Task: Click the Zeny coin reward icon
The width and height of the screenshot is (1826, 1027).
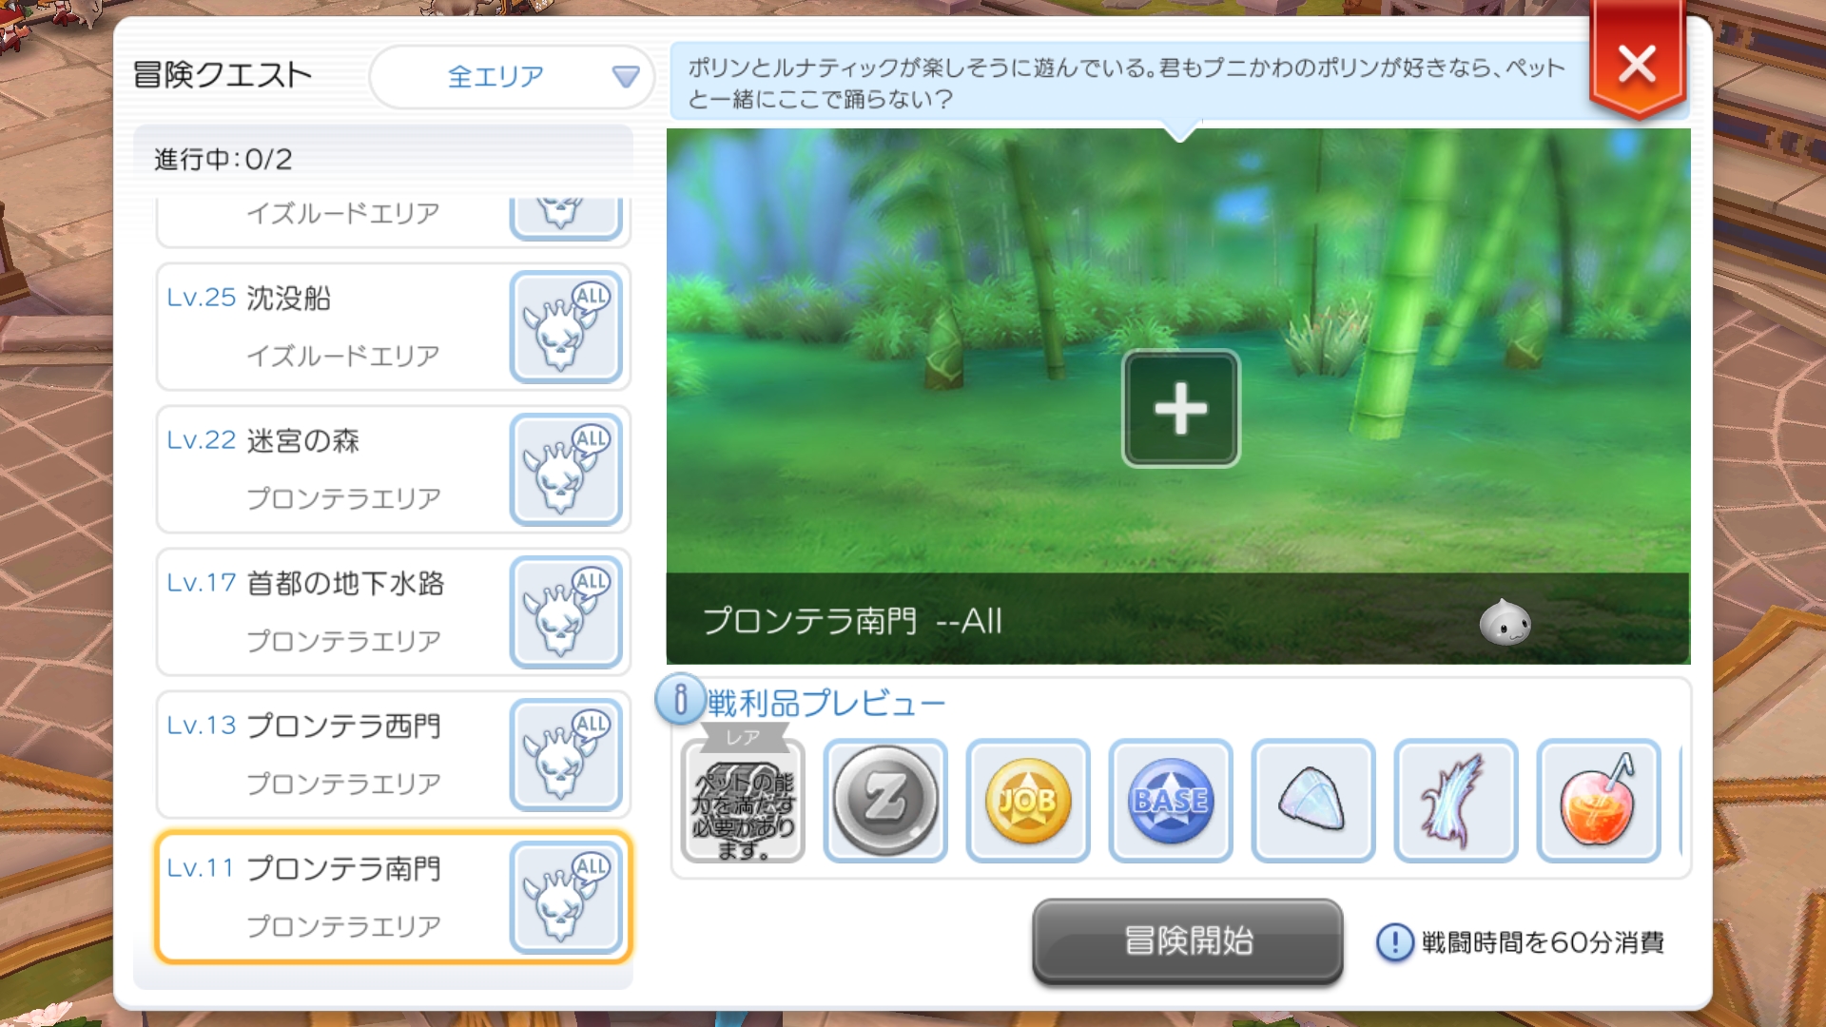Action: pos(884,801)
